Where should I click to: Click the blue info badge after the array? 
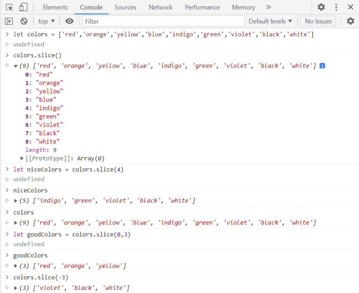pyautogui.click(x=322, y=66)
